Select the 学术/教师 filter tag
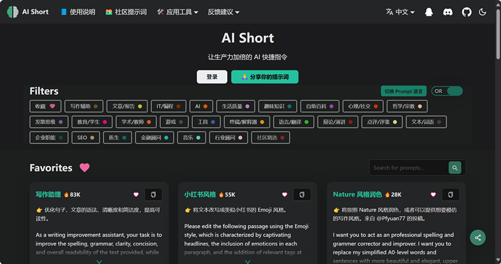Screen dimensions: 501x264 coord(136,122)
